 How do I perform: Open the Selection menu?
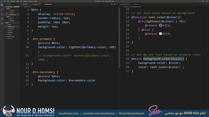point(13,1)
